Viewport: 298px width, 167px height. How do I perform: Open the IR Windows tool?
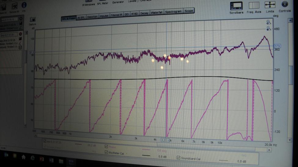click(88, 4)
